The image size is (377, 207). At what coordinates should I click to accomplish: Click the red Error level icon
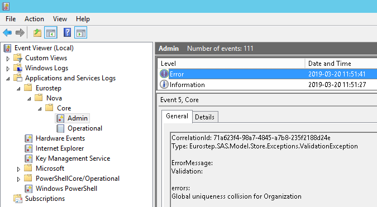(164, 74)
